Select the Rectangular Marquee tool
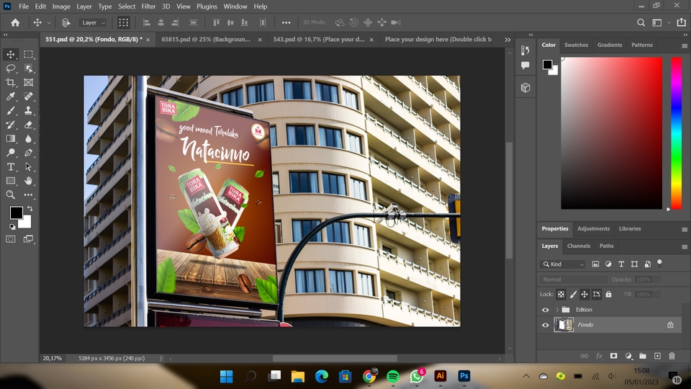This screenshot has height=389, width=691. [x=29, y=54]
